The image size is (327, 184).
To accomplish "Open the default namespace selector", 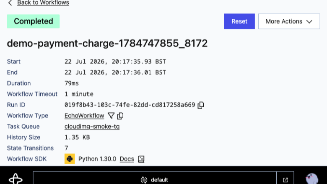I will [x=155, y=179].
